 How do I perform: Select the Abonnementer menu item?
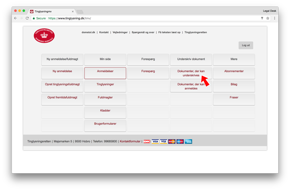[x=234, y=73]
